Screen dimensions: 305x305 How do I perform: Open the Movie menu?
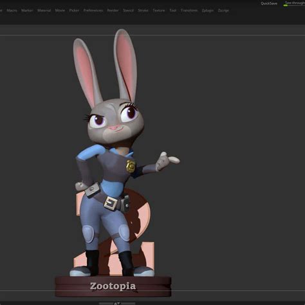[x=60, y=10]
